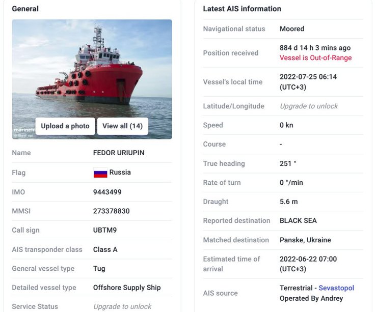This screenshot has width=377, height=312.
Task: Click the Class A transponder value
Action: point(105,249)
